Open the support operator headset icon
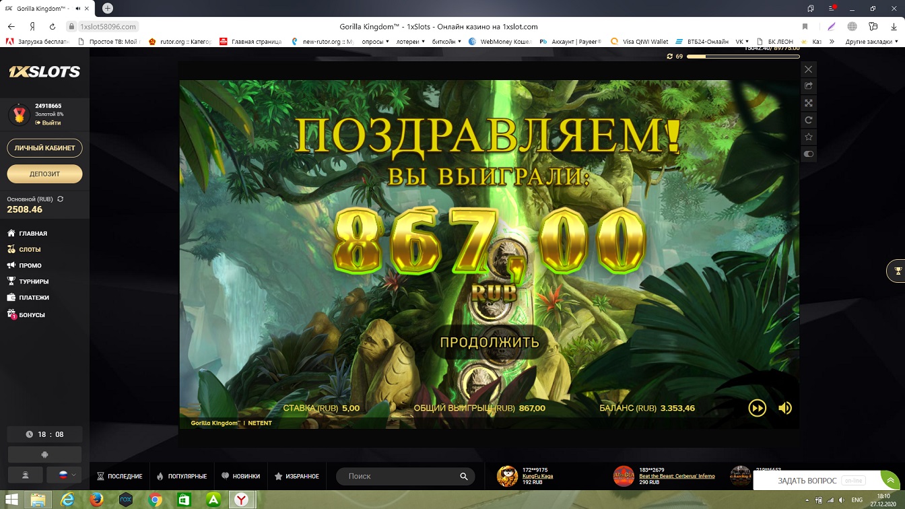Screen dimensions: 905x509 click(26, 475)
